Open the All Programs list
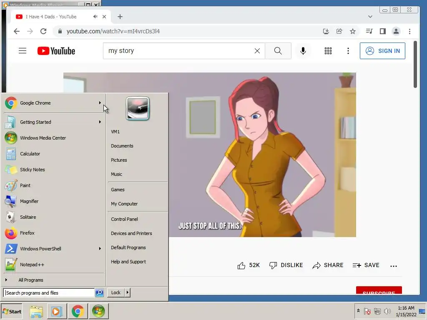 click(x=31, y=280)
